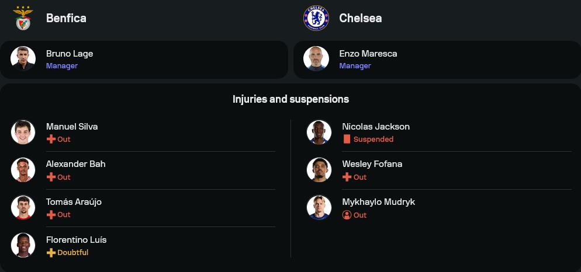Click Nicolas Jackson's red card suspension icon
The image size is (581, 272).
(347, 140)
